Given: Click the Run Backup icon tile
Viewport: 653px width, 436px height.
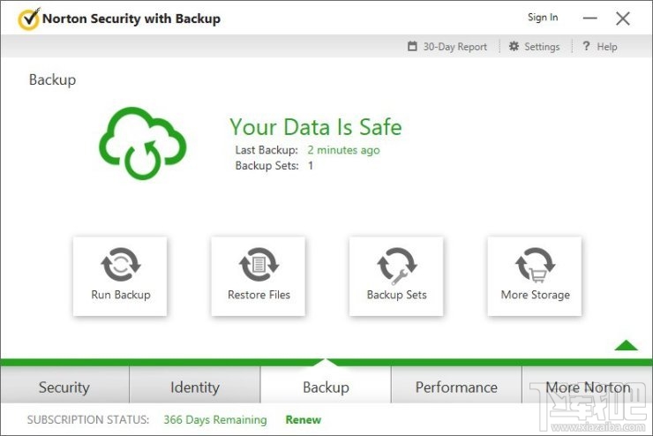Looking at the screenshot, I should coord(120,276).
